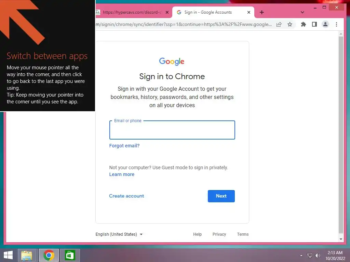Click the address bar URL
Image resolution: width=350 pixels, height=262 pixels.
click(x=184, y=24)
